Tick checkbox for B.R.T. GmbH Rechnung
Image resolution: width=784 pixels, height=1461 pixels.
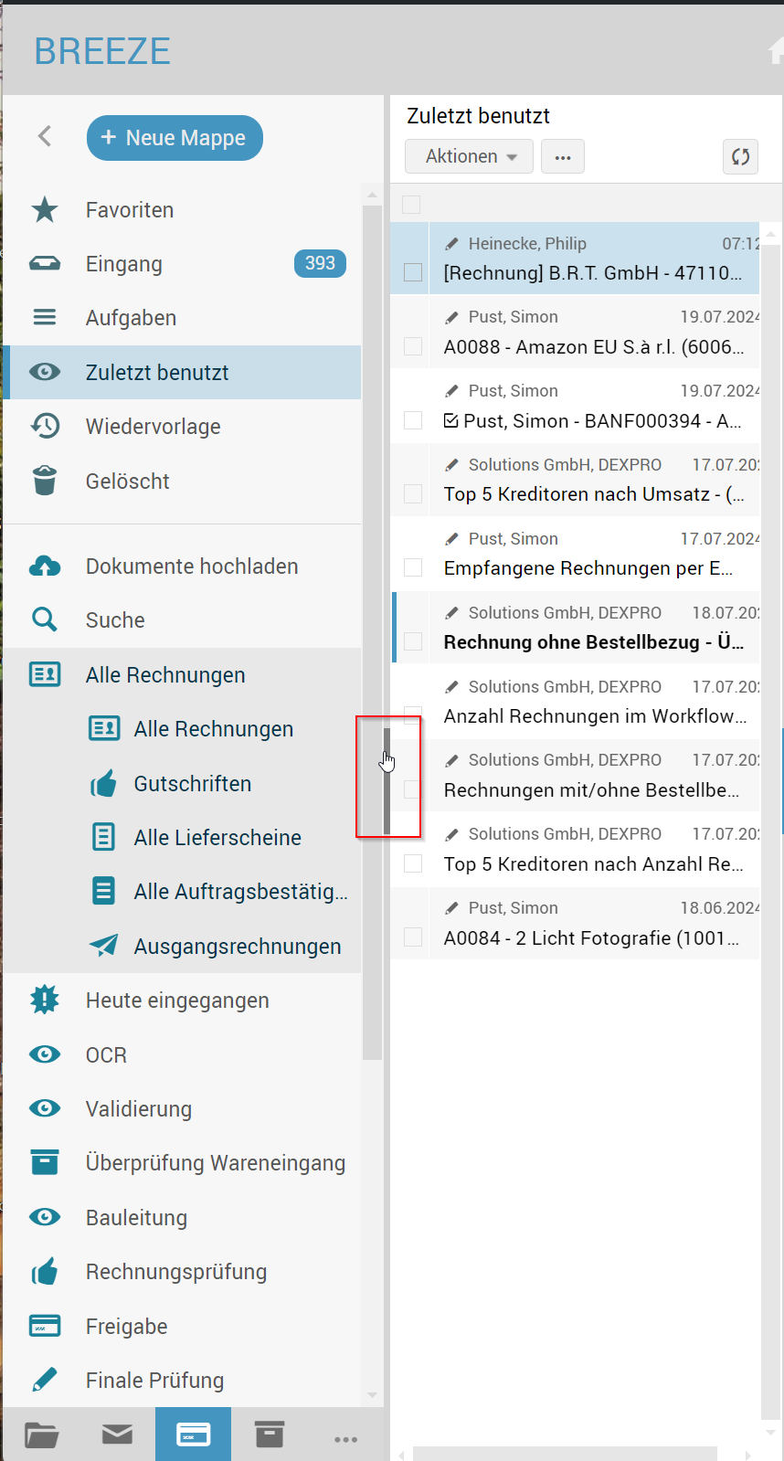413,272
